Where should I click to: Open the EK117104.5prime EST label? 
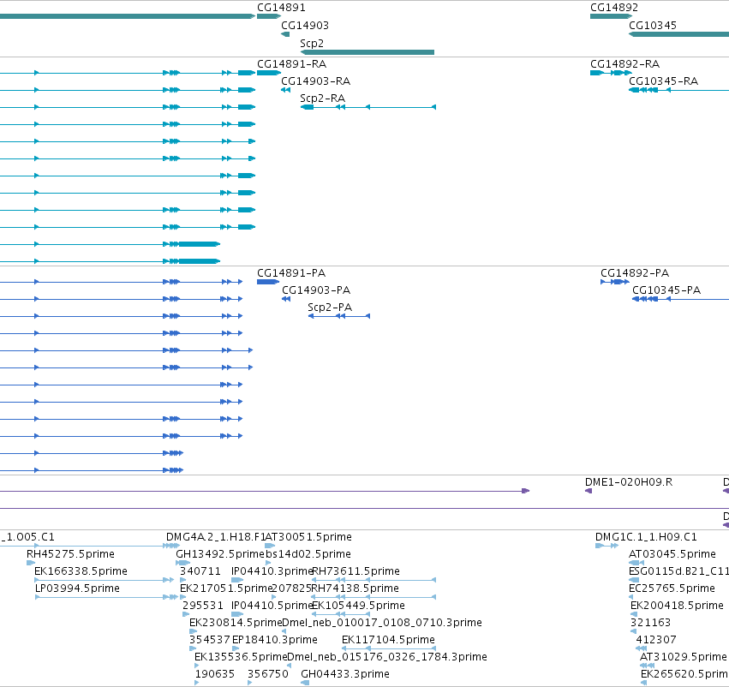click(x=388, y=640)
